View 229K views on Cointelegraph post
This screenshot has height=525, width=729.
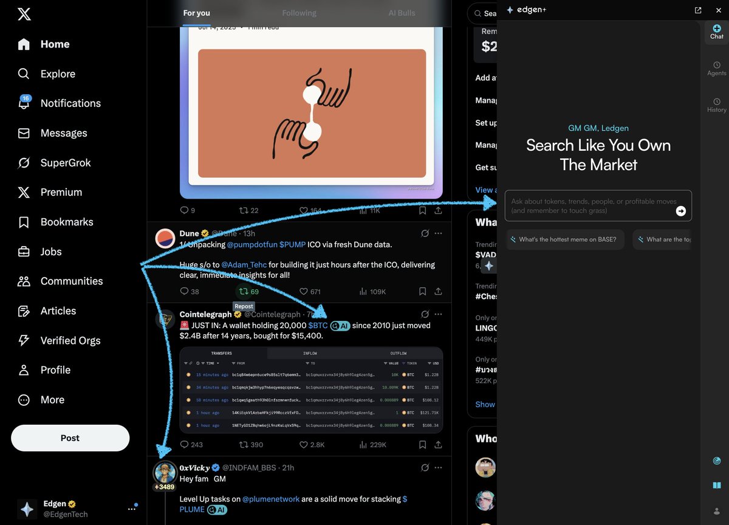point(372,445)
